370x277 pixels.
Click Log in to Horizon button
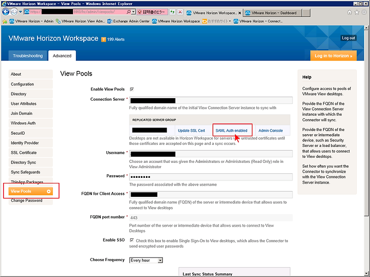tap(333, 56)
